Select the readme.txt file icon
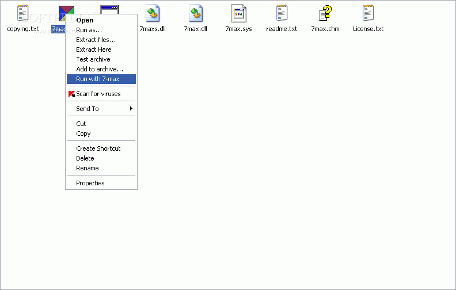Viewport: 456px width, 290px height. pyautogui.click(x=282, y=13)
